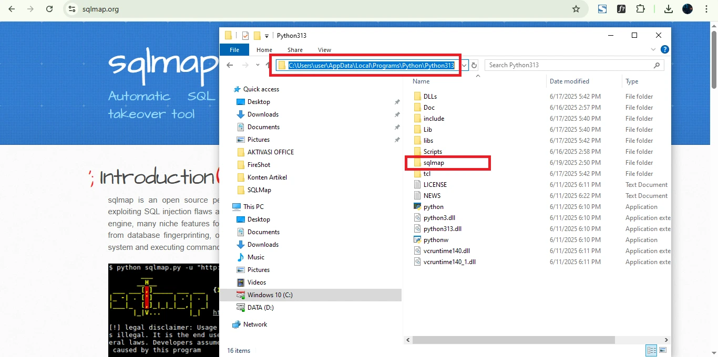
Task: Open the browser extensions puzzle icon
Action: [x=640, y=9]
